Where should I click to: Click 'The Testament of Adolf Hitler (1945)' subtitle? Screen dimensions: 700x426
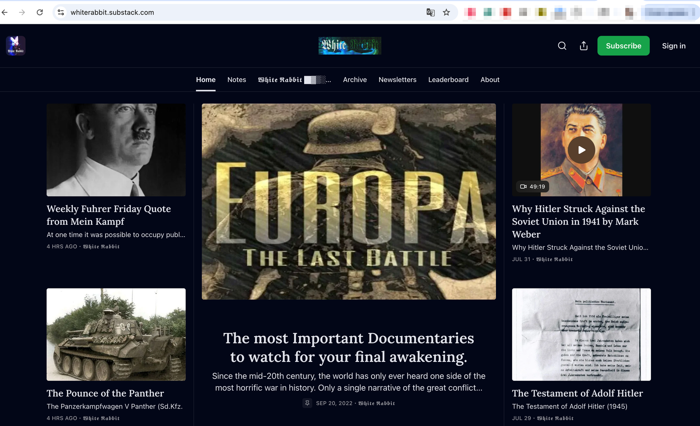(570, 406)
